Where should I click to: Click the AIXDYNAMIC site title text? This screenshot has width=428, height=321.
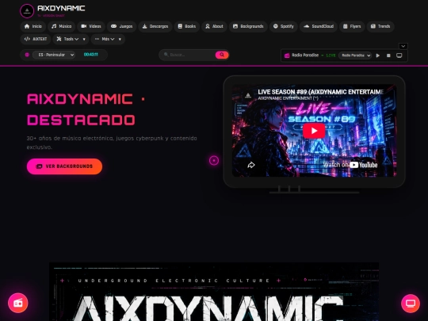pyautogui.click(x=61, y=8)
